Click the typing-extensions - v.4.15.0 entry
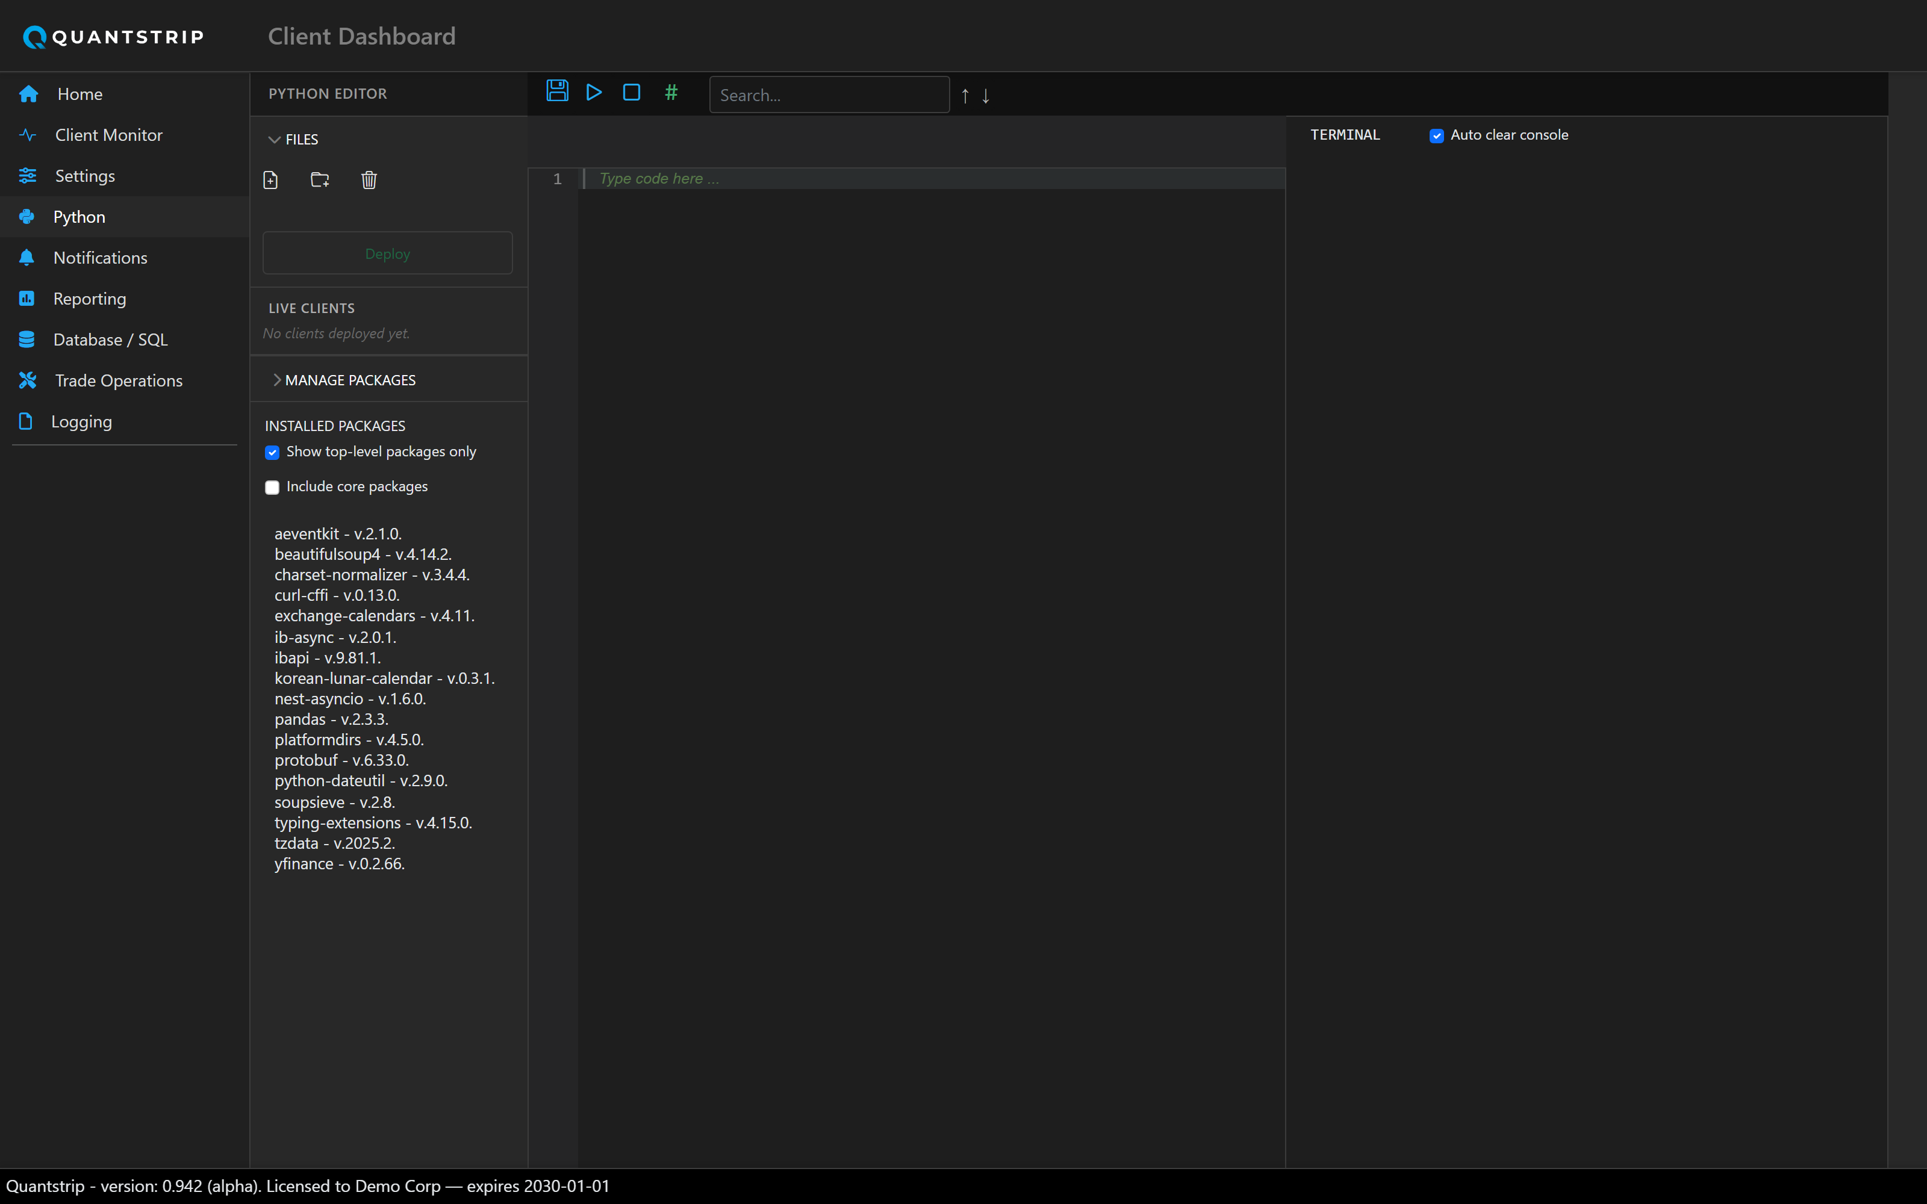 click(374, 822)
